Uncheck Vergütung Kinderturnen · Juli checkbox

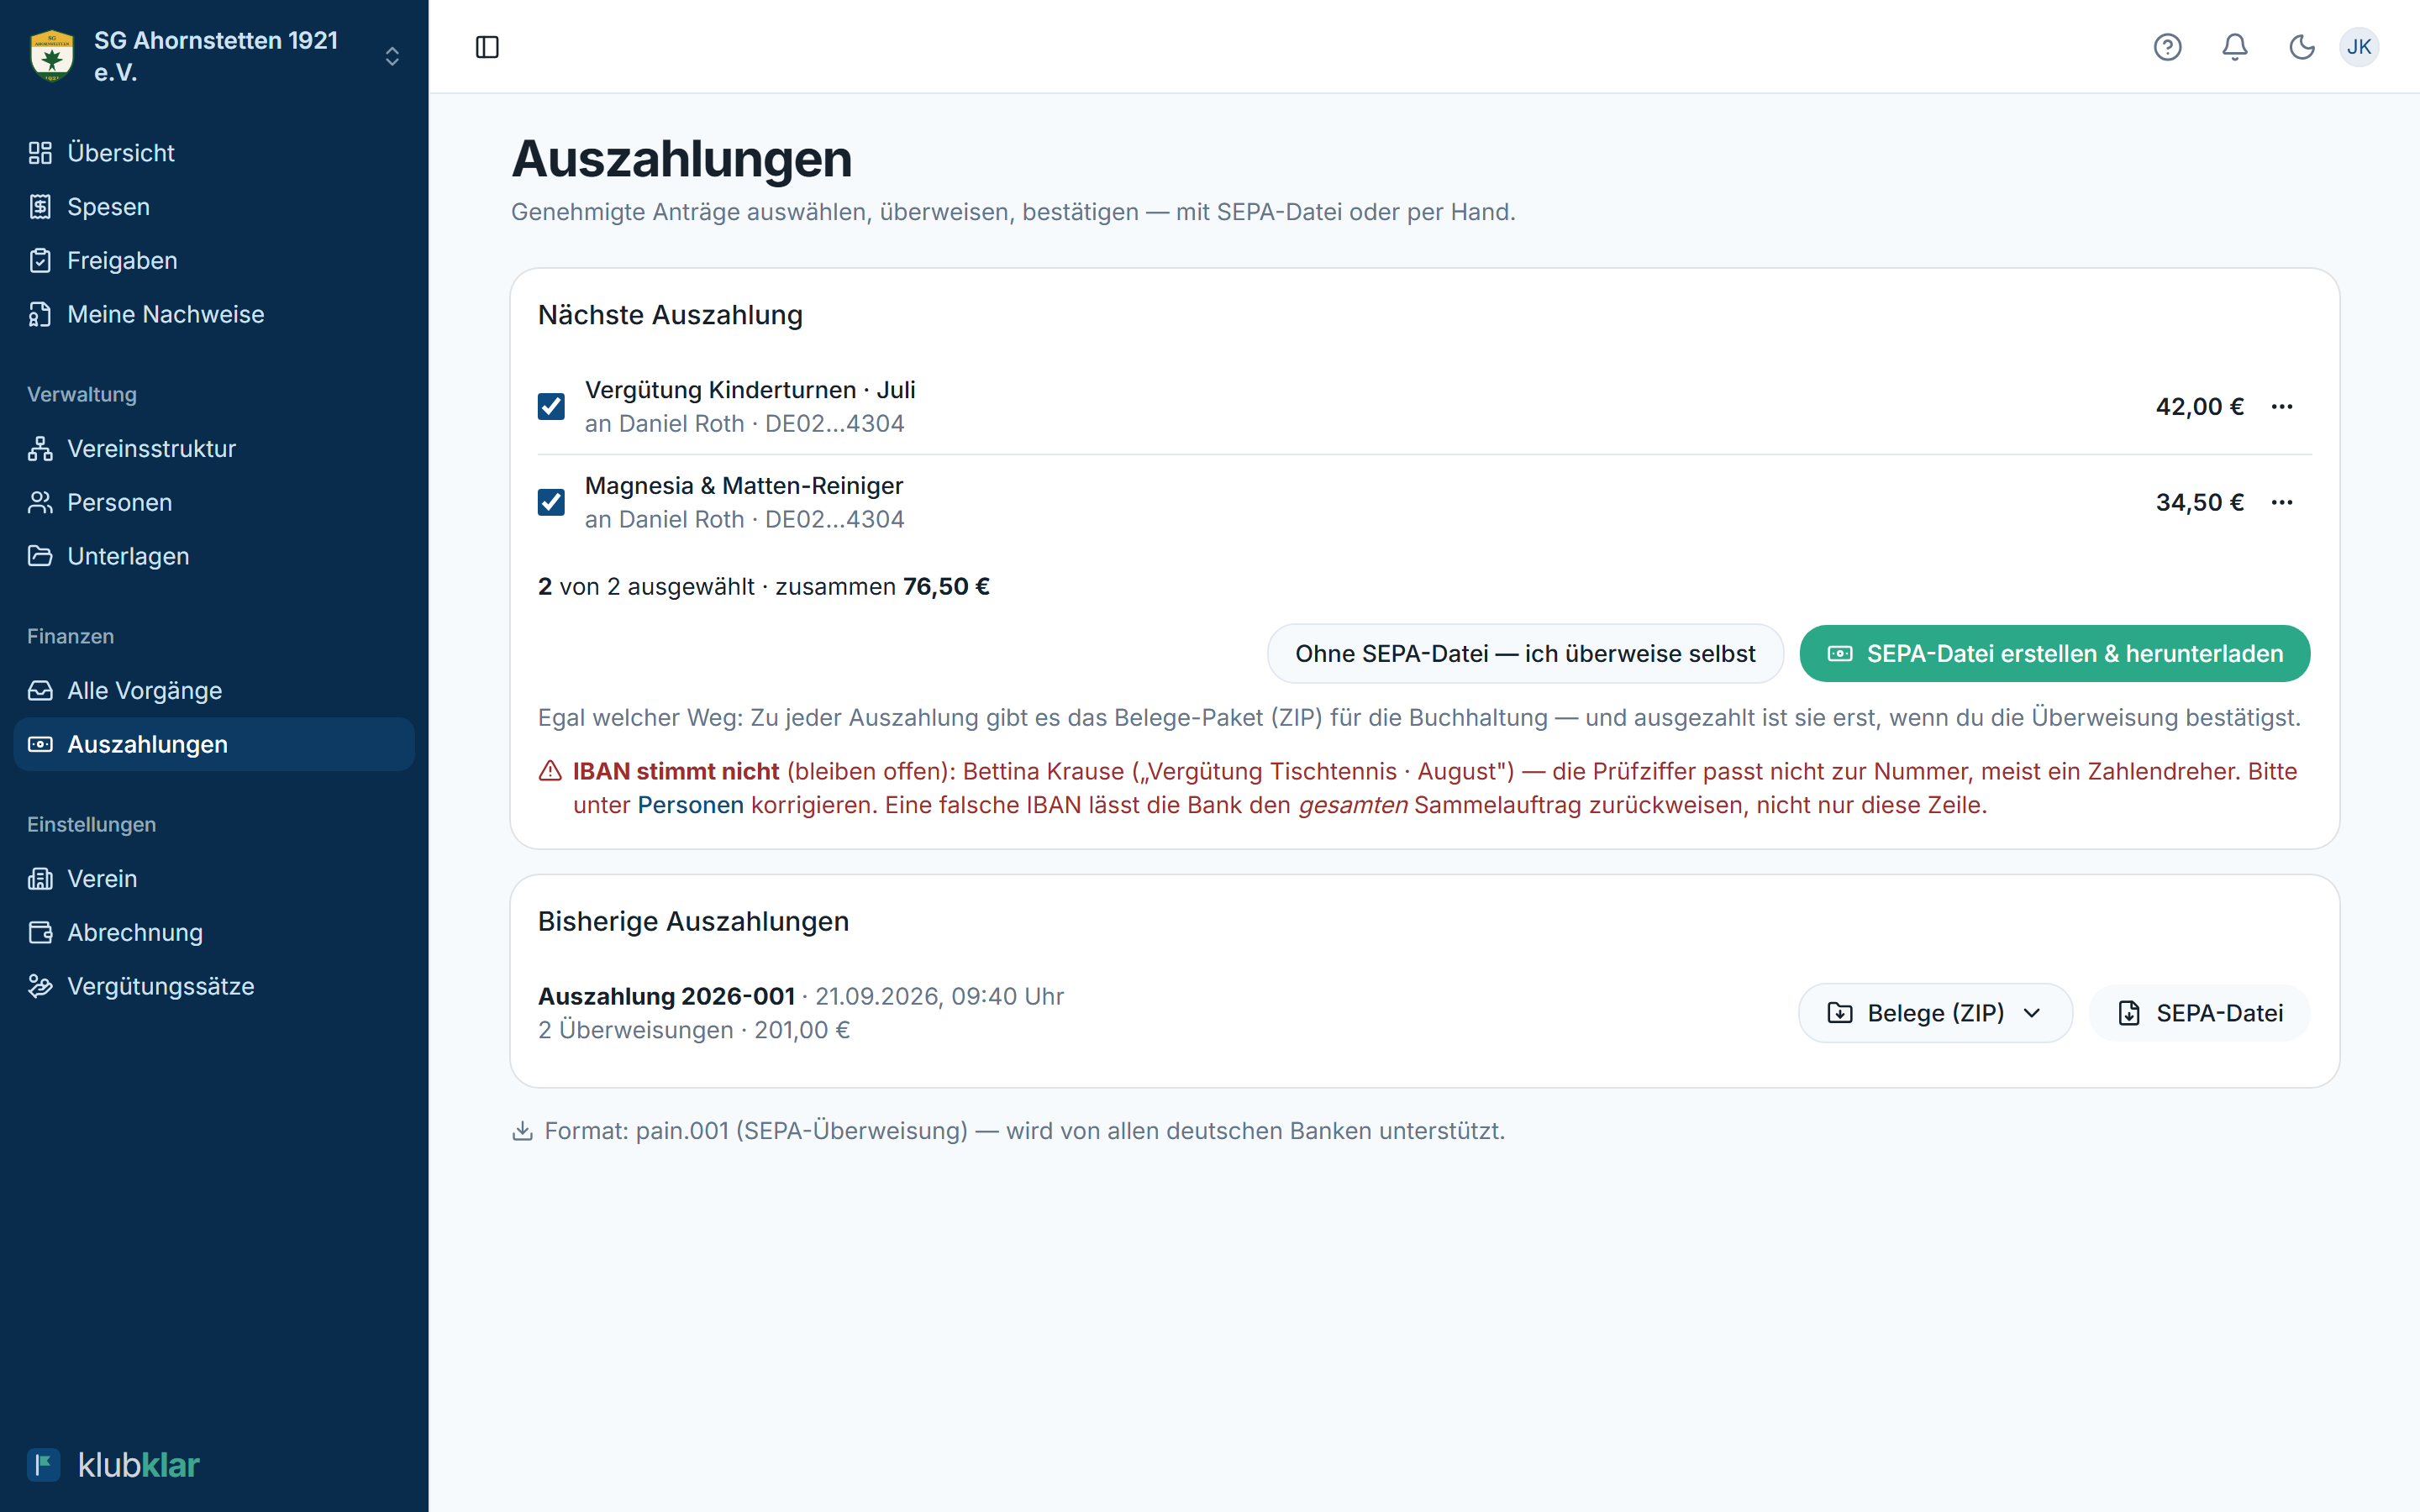[x=551, y=406]
